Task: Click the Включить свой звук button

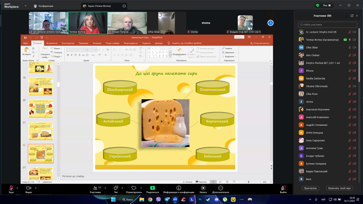Action: 339,188
